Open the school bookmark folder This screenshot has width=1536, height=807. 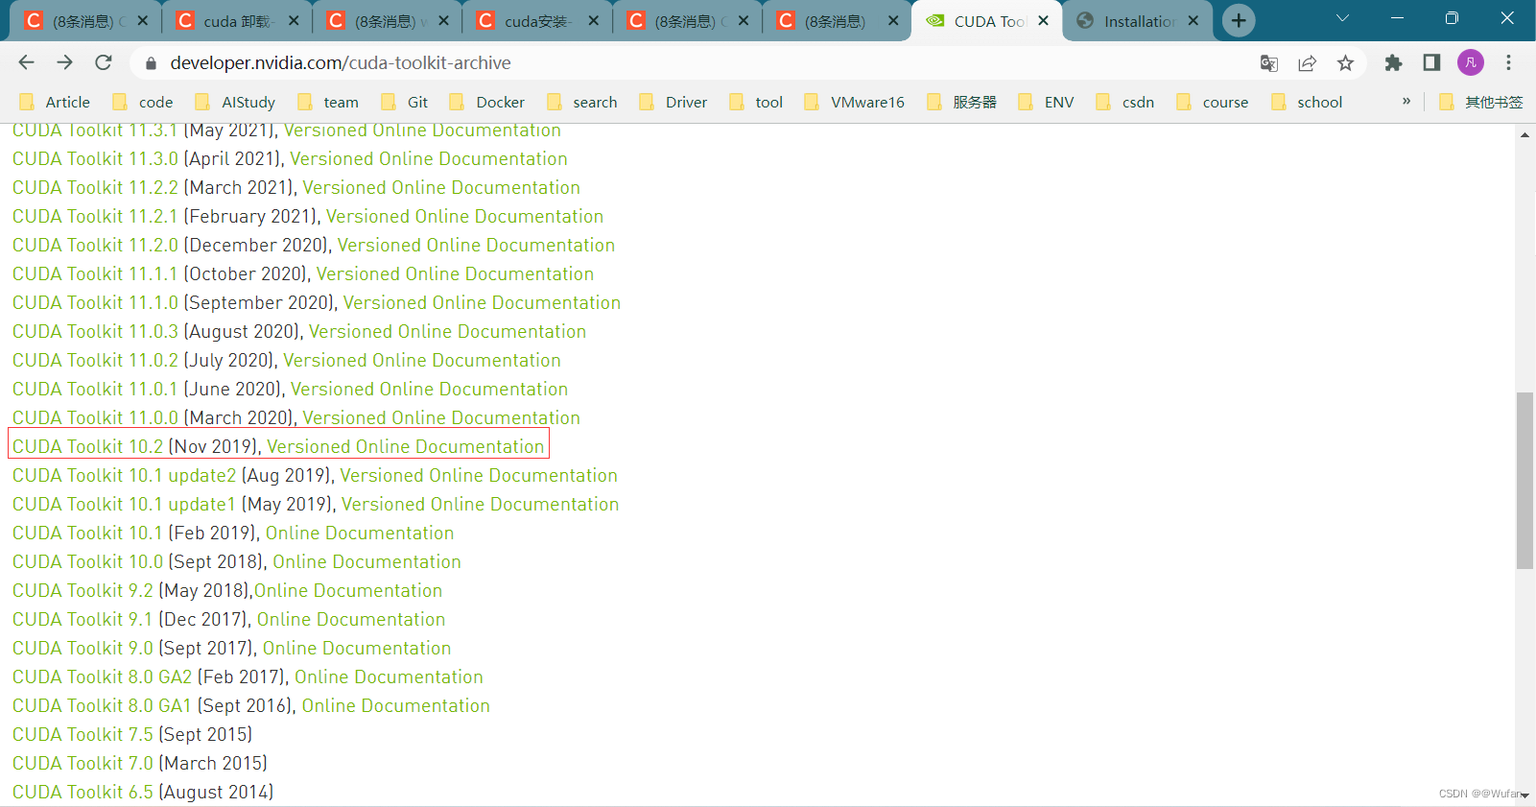1307,102
